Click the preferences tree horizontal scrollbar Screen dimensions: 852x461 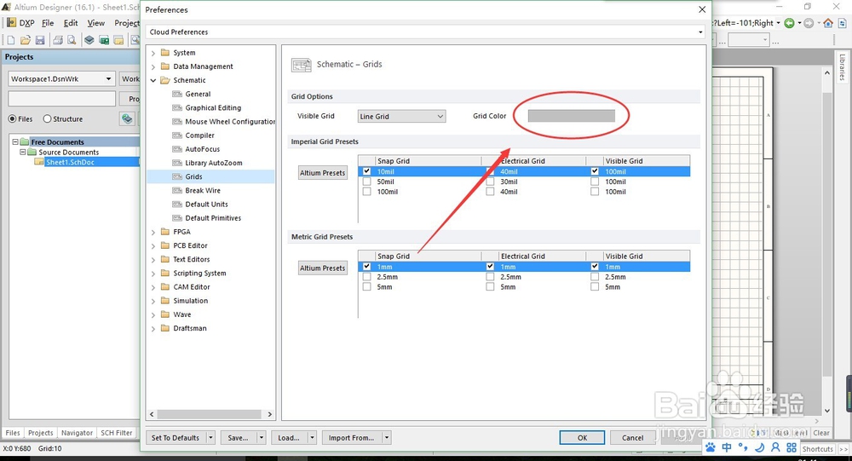point(210,414)
